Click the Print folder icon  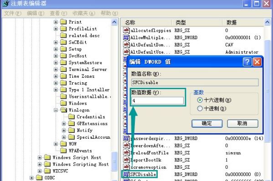click(x=63, y=22)
